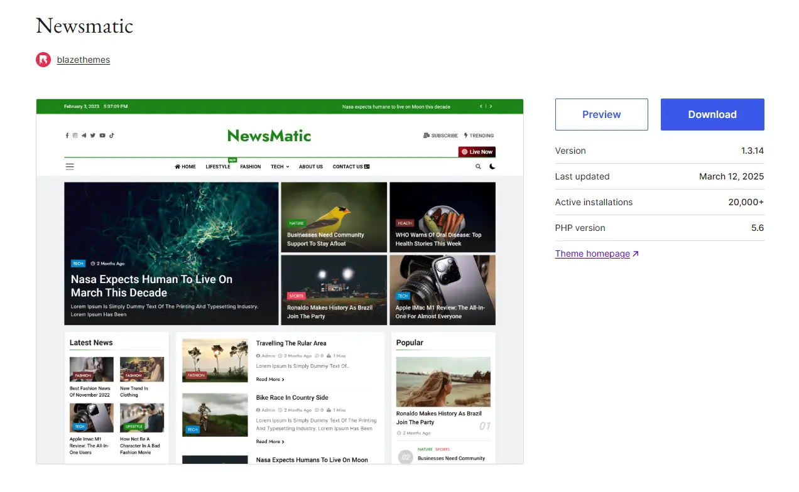Expand the Tech menu dropdown arrow
The width and height of the screenshot is (799, 492).
pyautogui.click(x=288, y=167)
